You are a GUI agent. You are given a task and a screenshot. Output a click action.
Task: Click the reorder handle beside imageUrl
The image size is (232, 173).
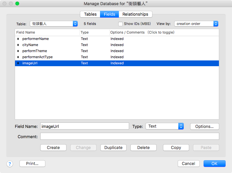point(18,63)
